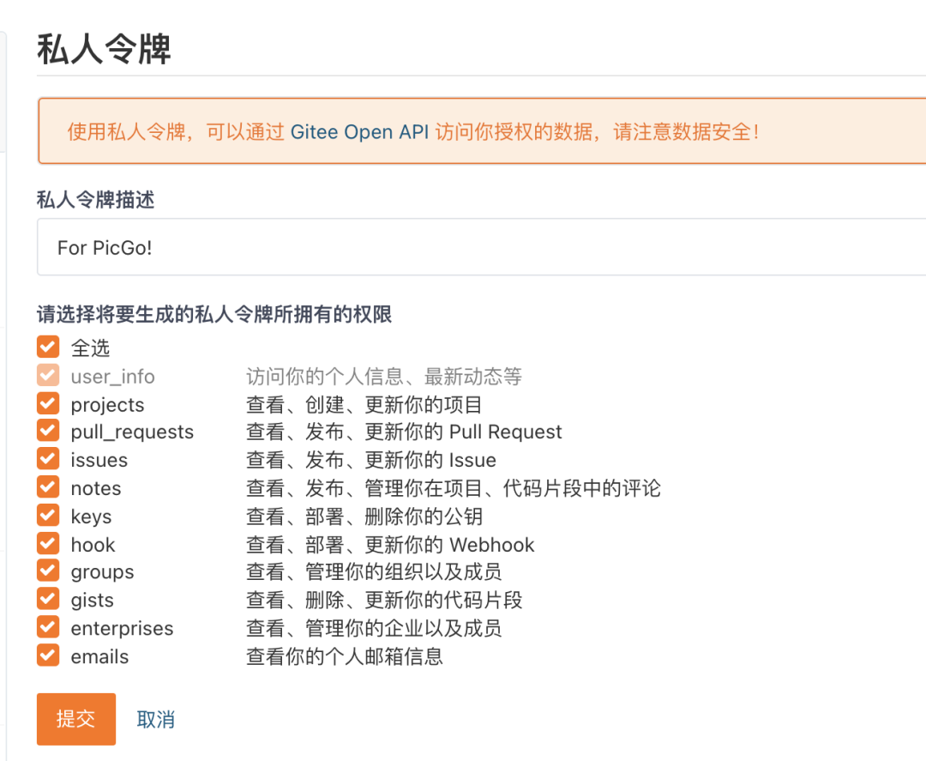
Task: Toggle the notes permission checkbox
Action: click(x=48, y=487)
